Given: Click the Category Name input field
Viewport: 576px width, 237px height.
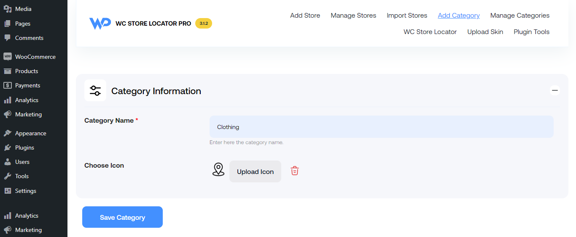Looking at the screenshot, I should 382,127.
